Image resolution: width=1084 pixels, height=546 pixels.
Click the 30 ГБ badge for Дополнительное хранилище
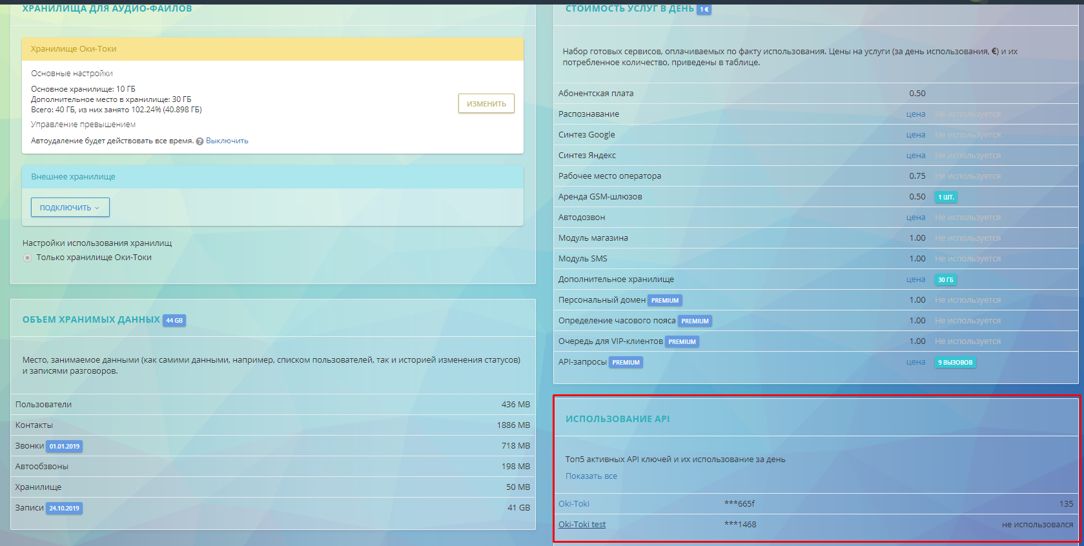click(945, 279)
